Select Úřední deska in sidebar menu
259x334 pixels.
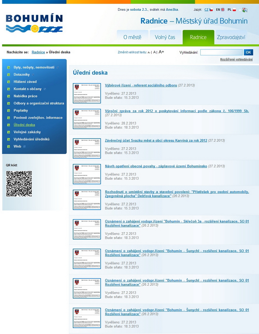pos(24,125)
